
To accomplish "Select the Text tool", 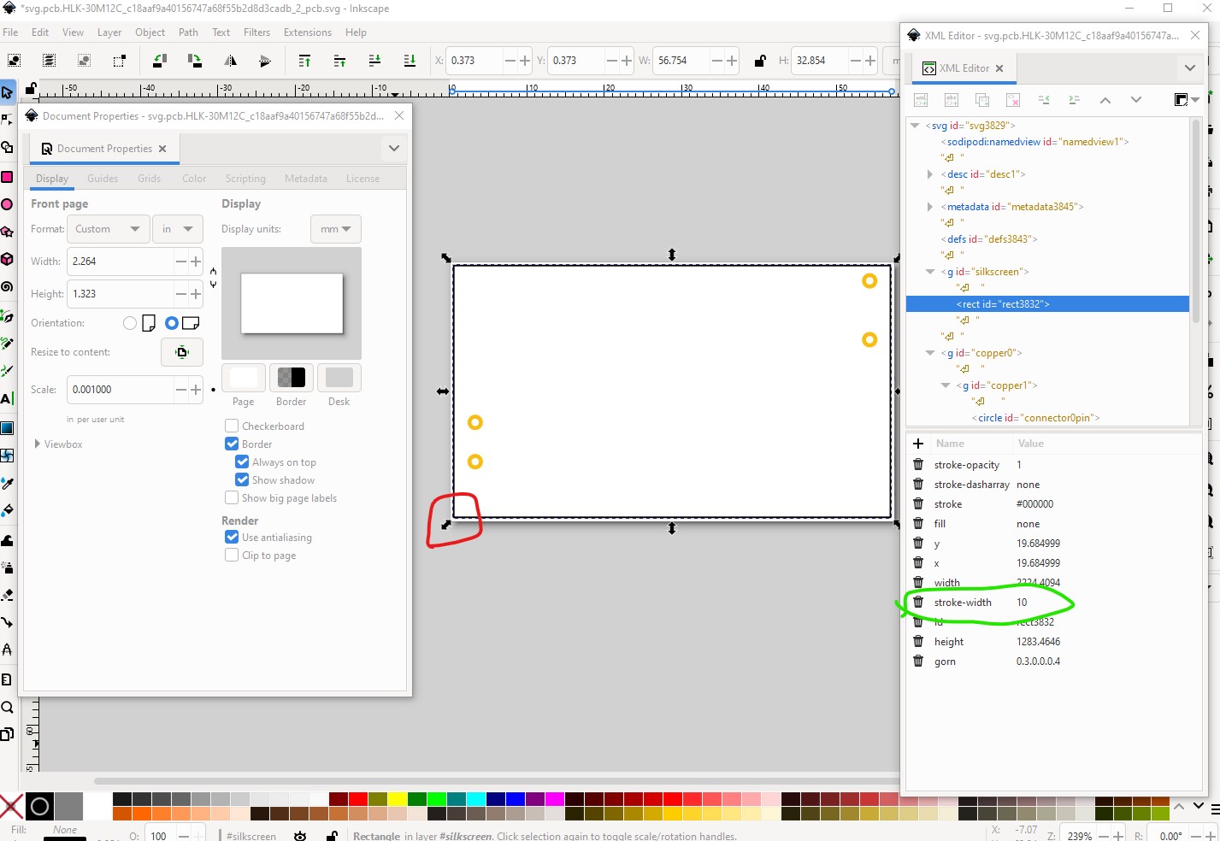I will coord(7,398).
